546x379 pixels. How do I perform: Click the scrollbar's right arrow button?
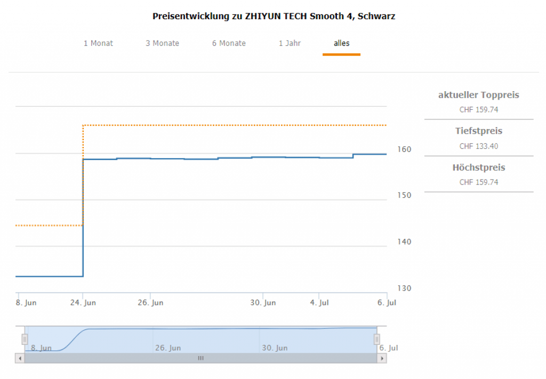(382, 359)
